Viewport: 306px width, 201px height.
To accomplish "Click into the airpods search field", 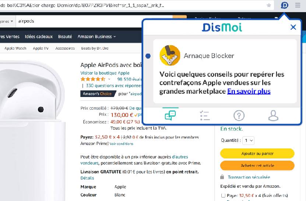I will [94, 21].
